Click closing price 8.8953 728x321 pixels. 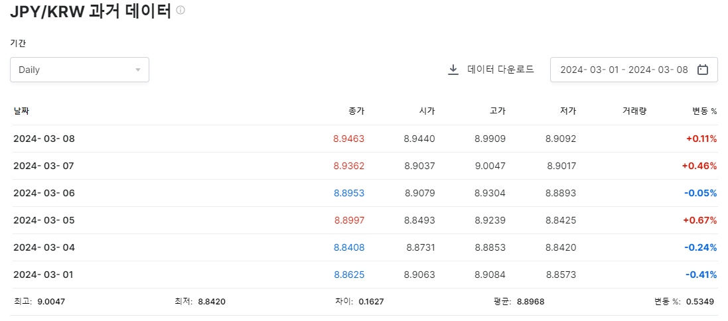coord(348,193)
